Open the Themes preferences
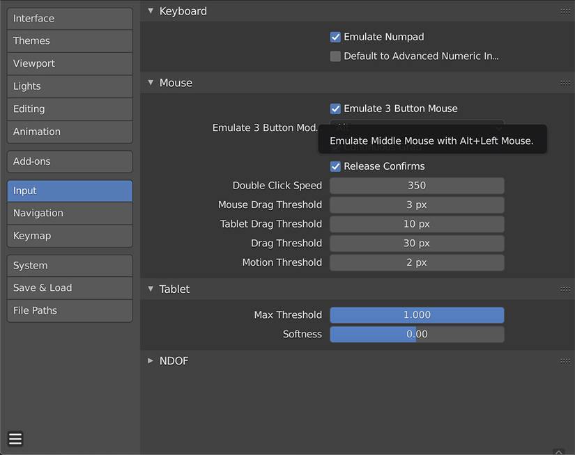Image resolution: width=575 pixels, height=455 pixels. point(69,40)
